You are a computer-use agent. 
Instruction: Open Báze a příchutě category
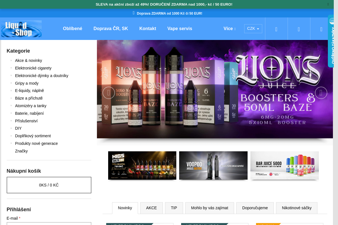[x=29, y=98]
